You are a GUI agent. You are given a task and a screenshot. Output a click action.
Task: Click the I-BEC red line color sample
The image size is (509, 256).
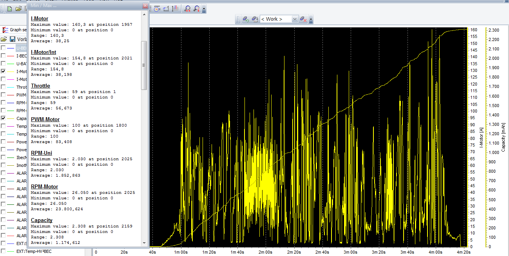[11, 56]
